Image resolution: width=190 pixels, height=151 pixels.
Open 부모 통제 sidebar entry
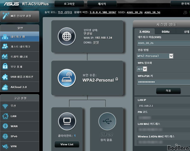(x=20, y=67)
